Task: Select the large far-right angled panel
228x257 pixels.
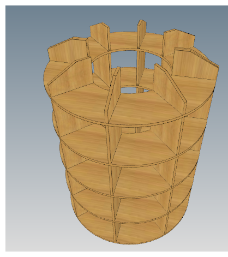Action: pos(195,64)
